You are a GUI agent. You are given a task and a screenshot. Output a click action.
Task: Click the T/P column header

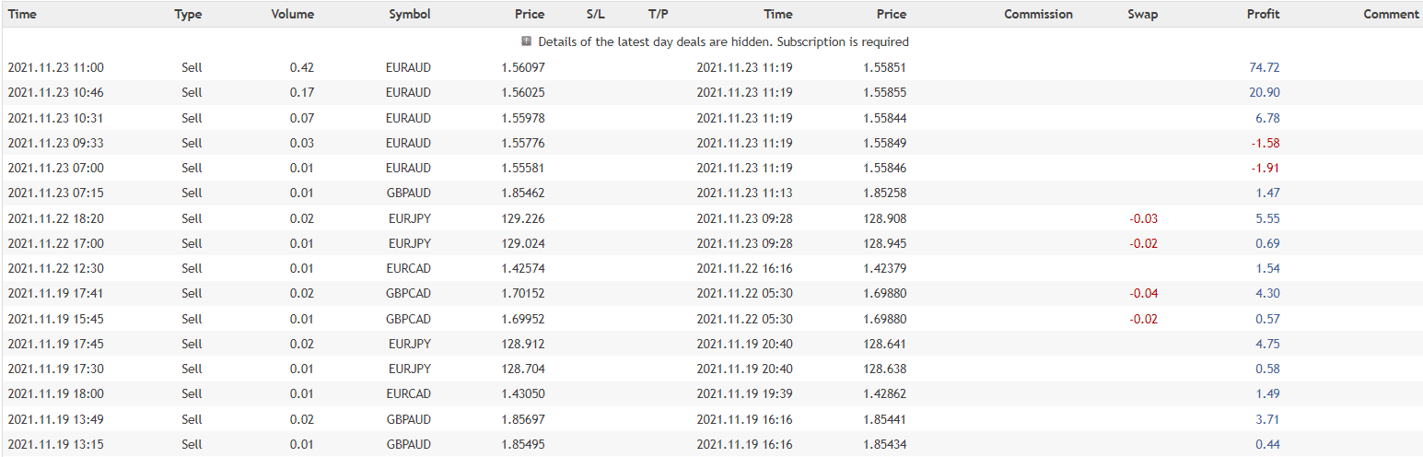[659, 14]
